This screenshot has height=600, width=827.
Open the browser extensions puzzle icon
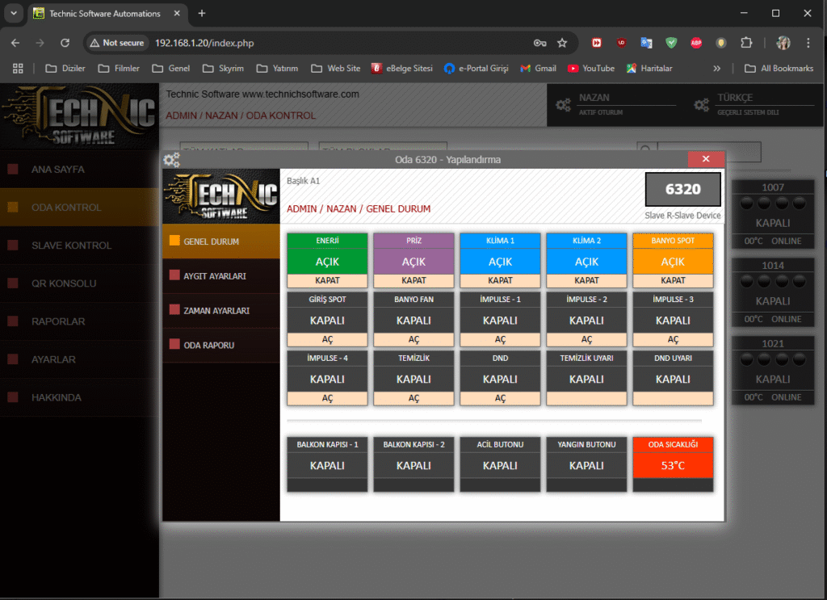tap(746, 43)
